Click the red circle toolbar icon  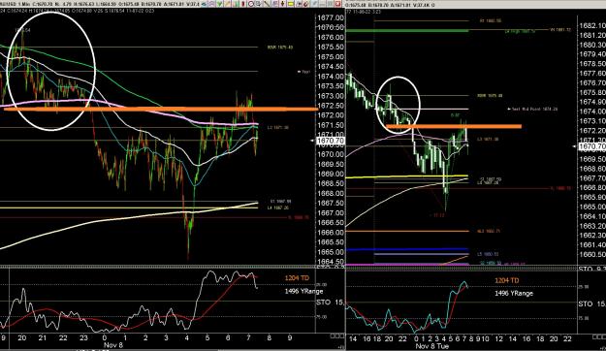pyautogui.click(x=305, y=4)
